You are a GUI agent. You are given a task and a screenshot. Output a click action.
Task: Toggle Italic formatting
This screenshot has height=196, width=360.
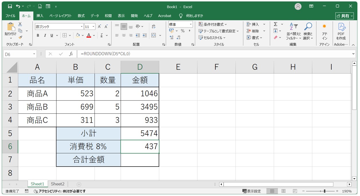point(45,35)
